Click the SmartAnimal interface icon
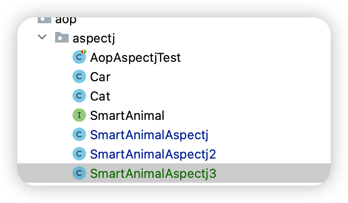 (x=79, y=115)
